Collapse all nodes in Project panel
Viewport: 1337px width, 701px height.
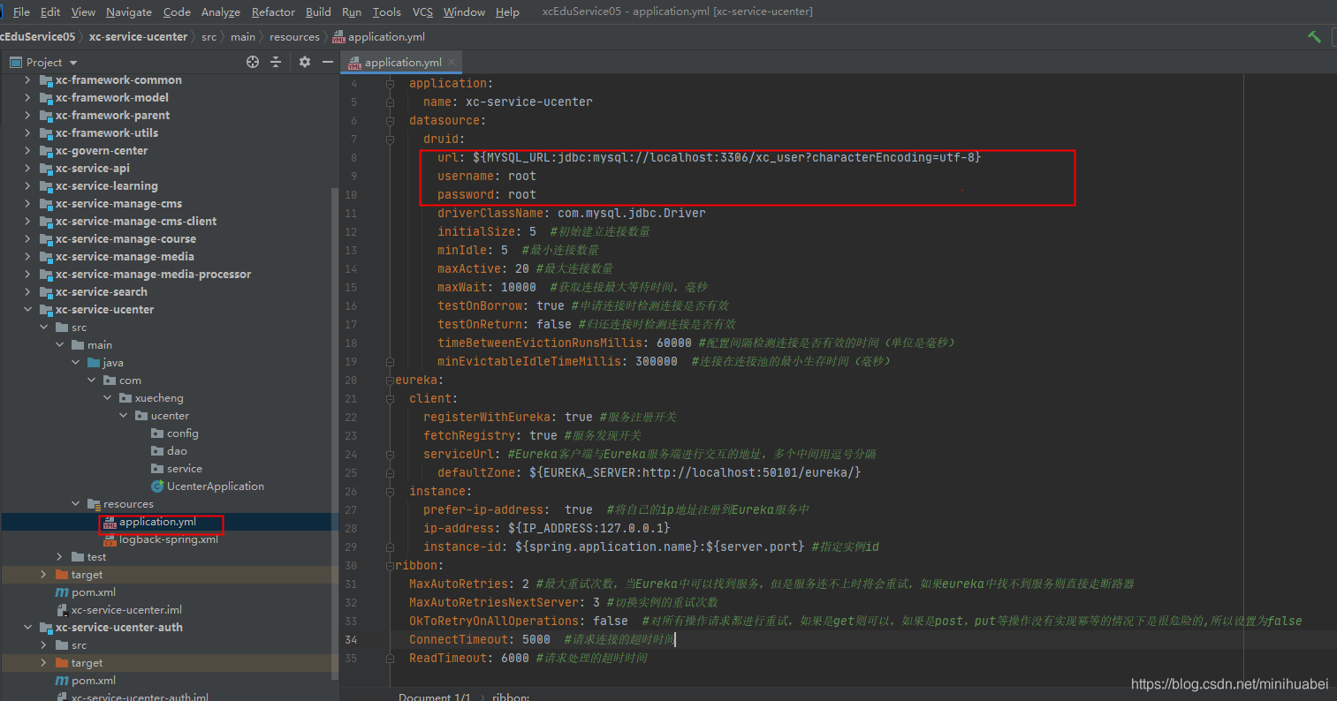276,62
